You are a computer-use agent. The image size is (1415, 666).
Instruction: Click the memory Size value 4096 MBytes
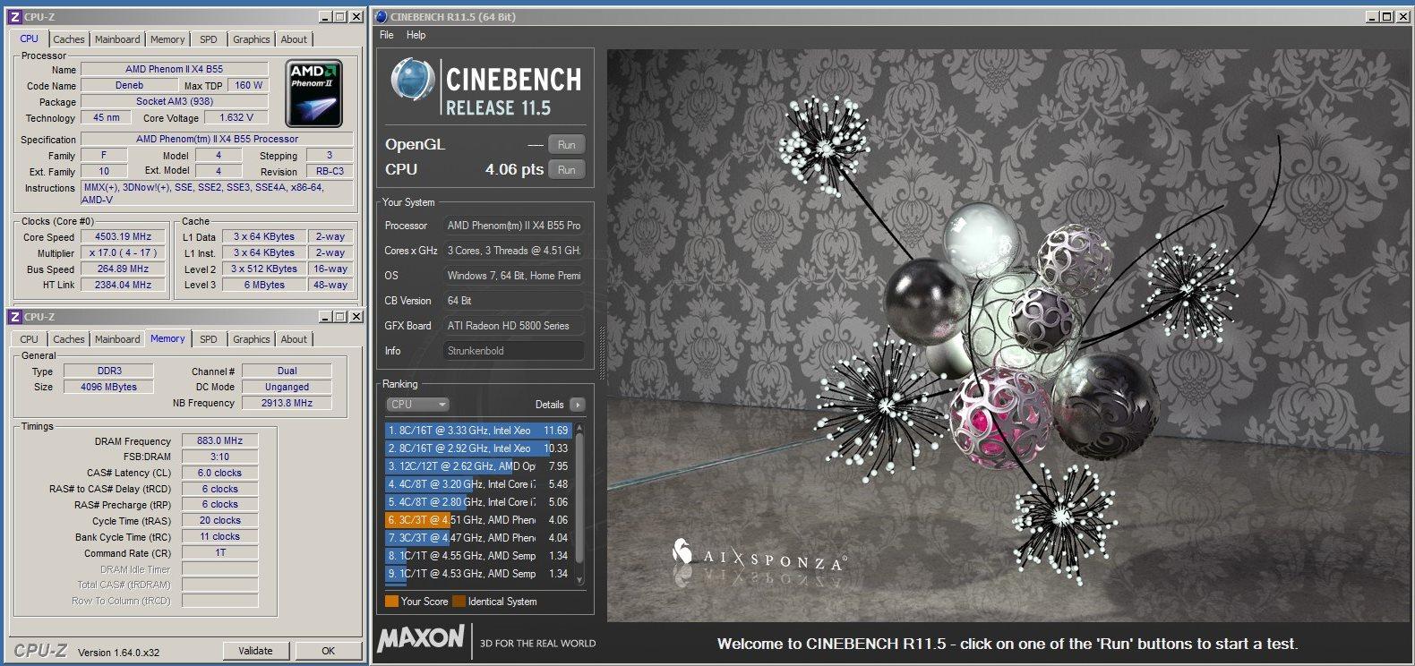coord(109,388)
